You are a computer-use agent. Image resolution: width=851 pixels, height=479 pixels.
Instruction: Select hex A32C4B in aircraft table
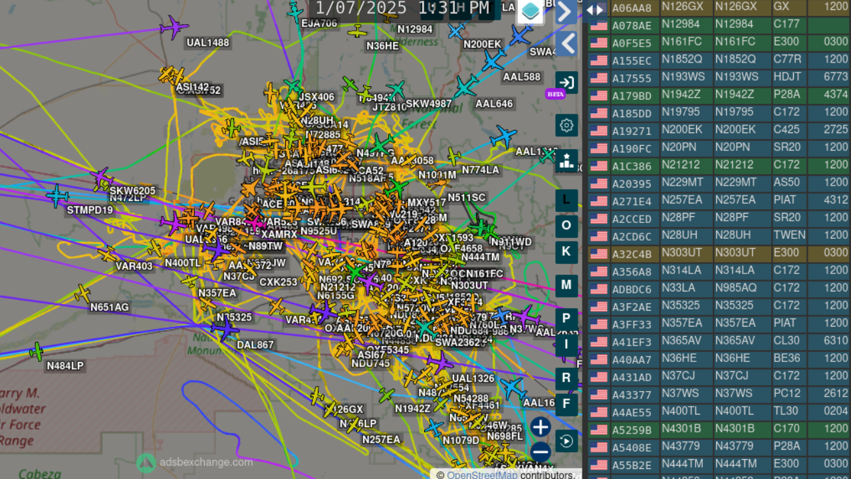pyautogui.click(x=632, y=254)
